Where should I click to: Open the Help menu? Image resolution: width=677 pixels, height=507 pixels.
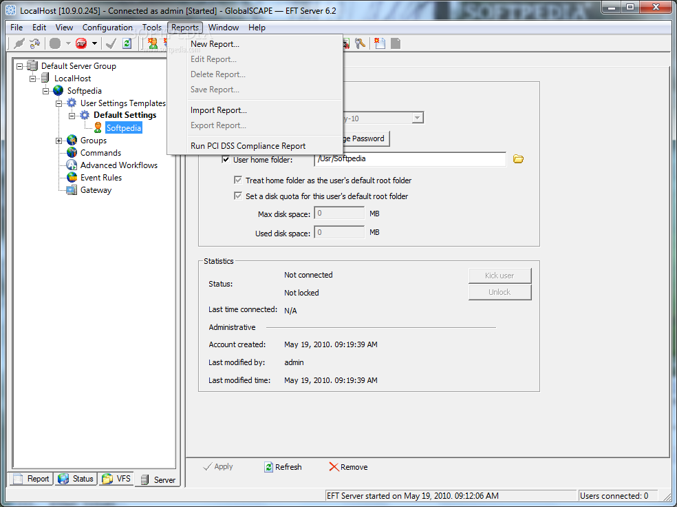[257, 28]
